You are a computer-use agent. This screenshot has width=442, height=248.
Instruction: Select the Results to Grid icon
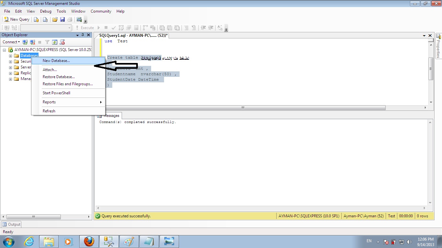tap(170, 28)
